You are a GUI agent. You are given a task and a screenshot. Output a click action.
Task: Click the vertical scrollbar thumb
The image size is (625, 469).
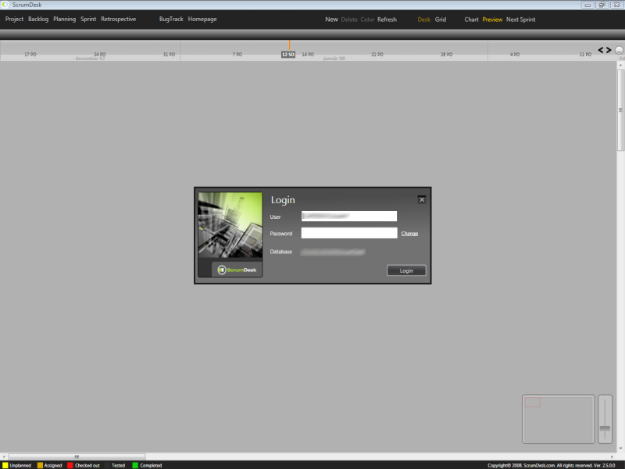(620, 110)
